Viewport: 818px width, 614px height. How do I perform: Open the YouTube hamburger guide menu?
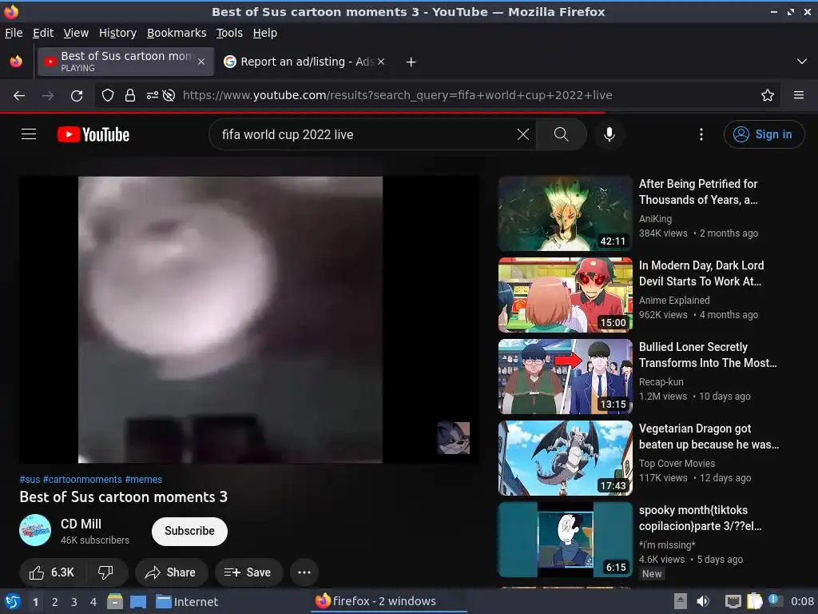coord(29,134)
